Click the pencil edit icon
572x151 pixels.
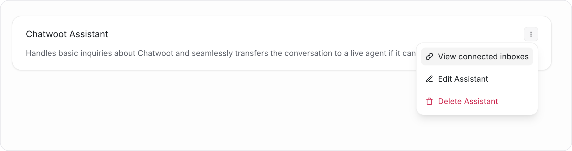coord(429,79)
